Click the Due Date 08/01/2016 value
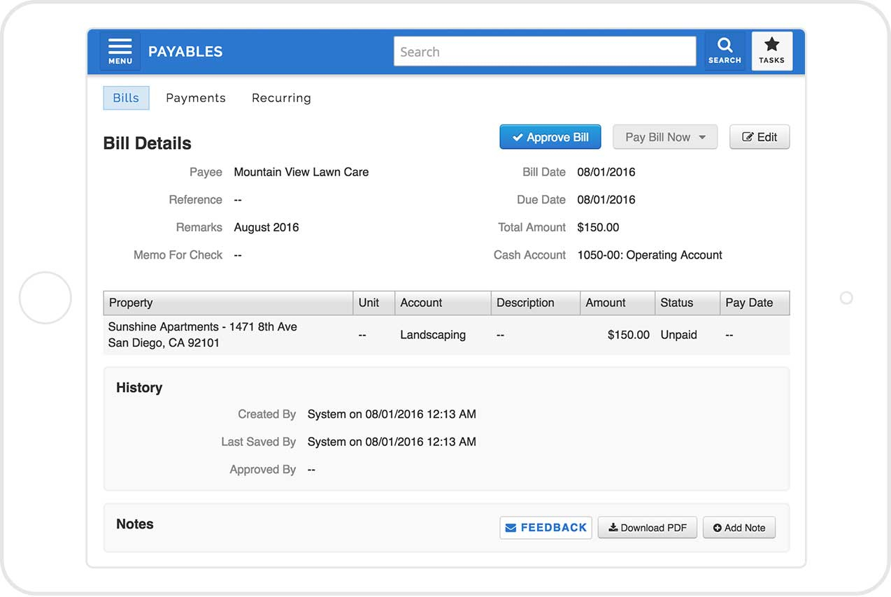This screenshot has width=891, height=597. pos(606,200)
